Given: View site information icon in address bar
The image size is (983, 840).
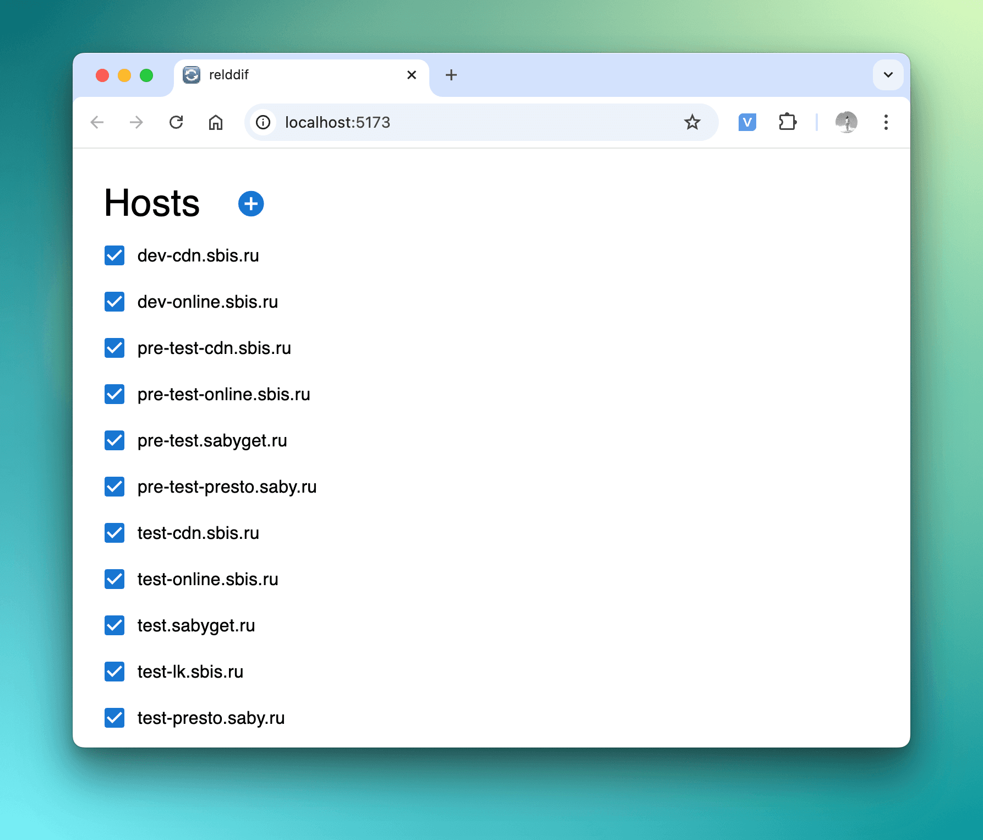Looking at the screenshot, I should pos(263,122).
